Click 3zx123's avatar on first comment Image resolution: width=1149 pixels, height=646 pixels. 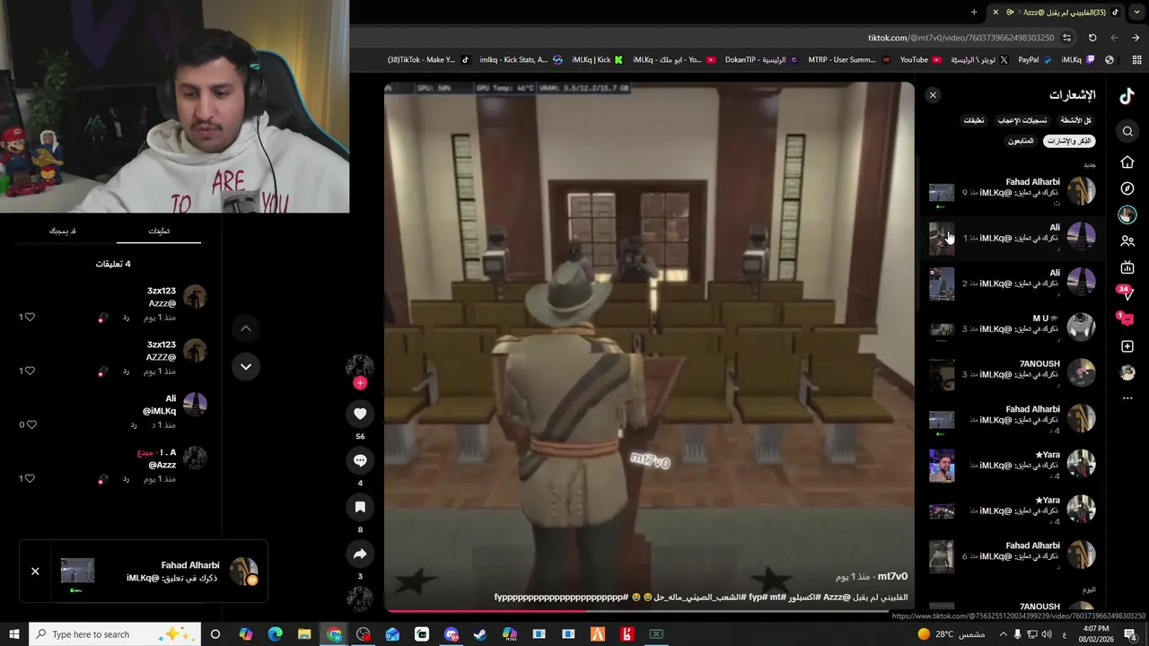coord(195,298)
